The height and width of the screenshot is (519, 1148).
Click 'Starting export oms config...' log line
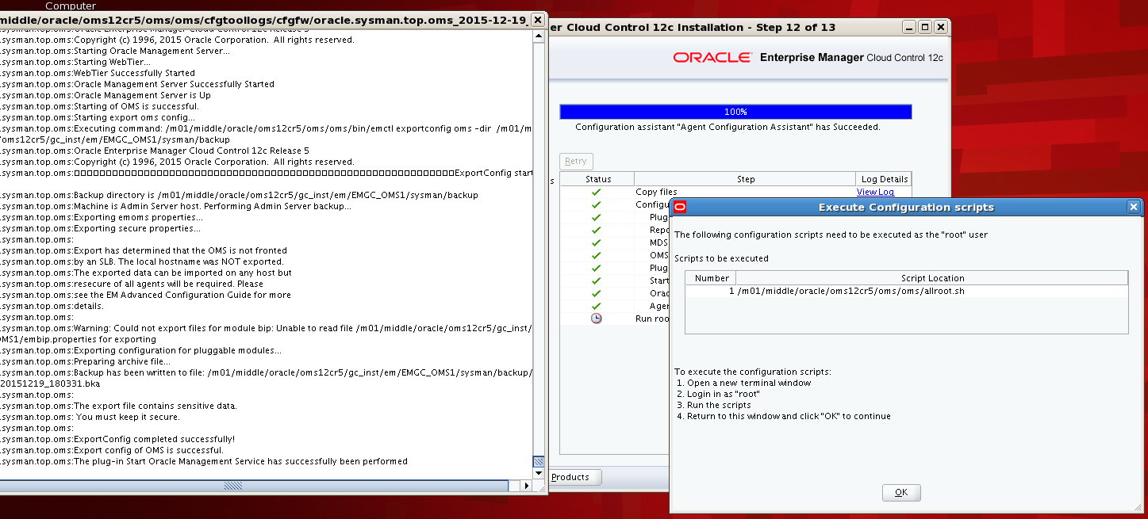tap(134, 117)
